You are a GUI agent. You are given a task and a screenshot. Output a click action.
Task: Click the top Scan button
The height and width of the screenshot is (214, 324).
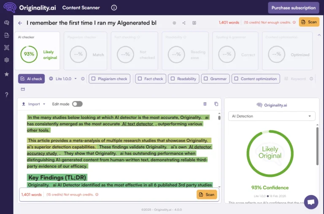coord(309,22)
